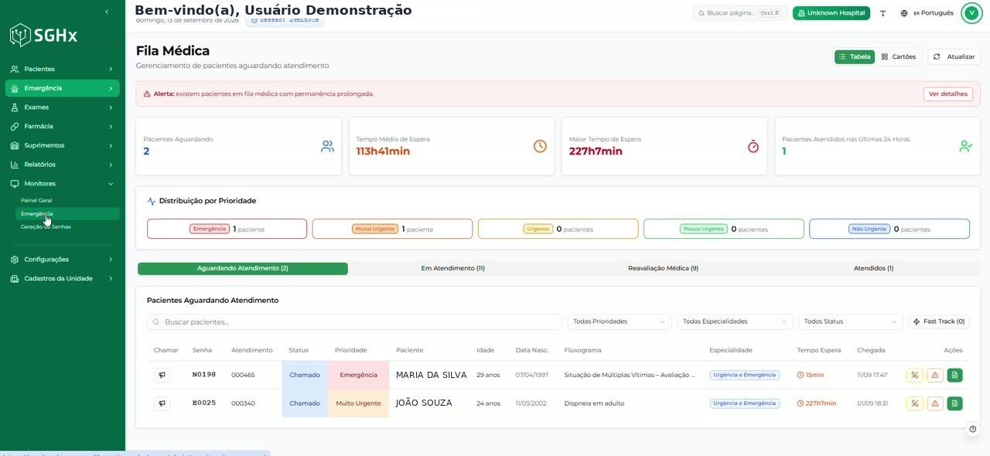Screen dimensions: 990x456
Task: Click the Buscar pacientes search field
Action: click(x=354, y=322)
